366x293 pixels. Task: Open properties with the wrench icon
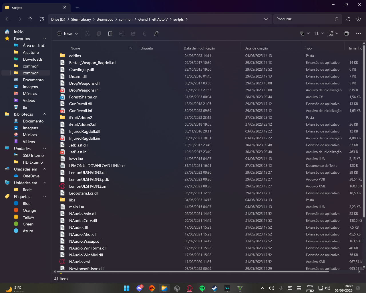coord(156,33)
